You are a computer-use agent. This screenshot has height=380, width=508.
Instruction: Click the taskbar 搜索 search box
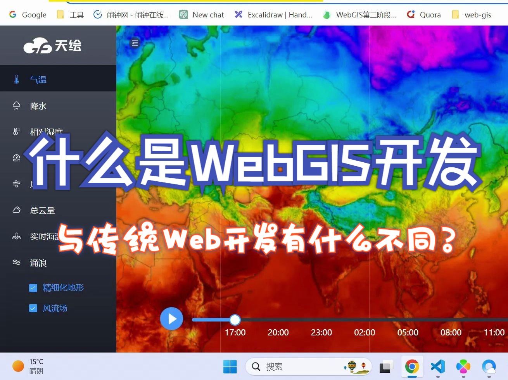pyautogui.click(x=309, y=366)
